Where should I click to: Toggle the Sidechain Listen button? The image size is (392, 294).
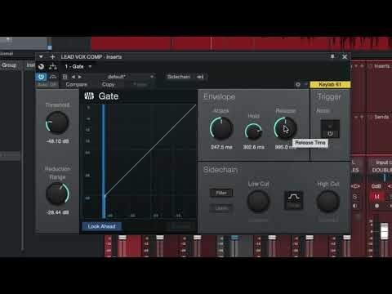221,208
